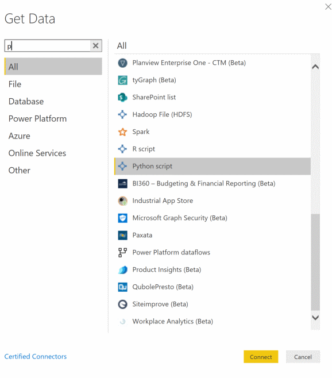
Task: Click the scroll up arrow in connector list
Action: pos(315,67)
